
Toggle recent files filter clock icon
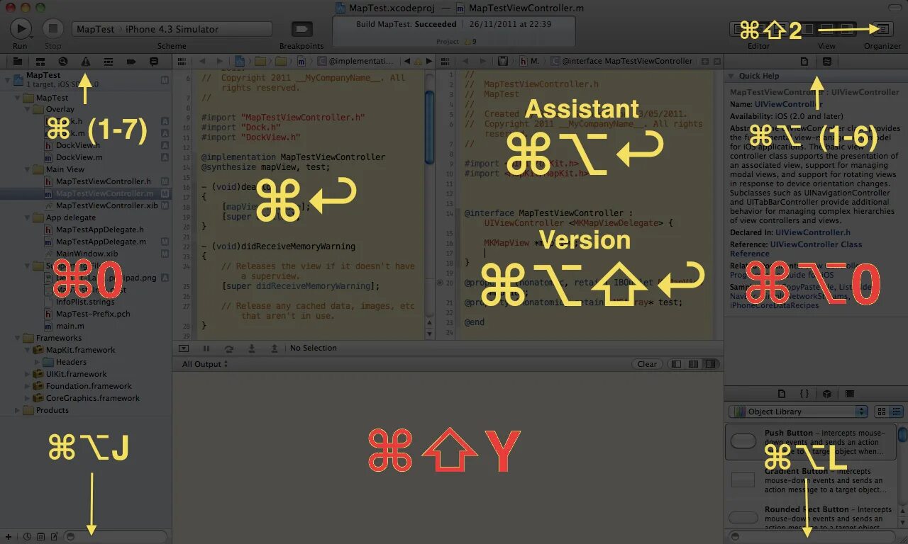pyautogui.click(x=27, y=537)
